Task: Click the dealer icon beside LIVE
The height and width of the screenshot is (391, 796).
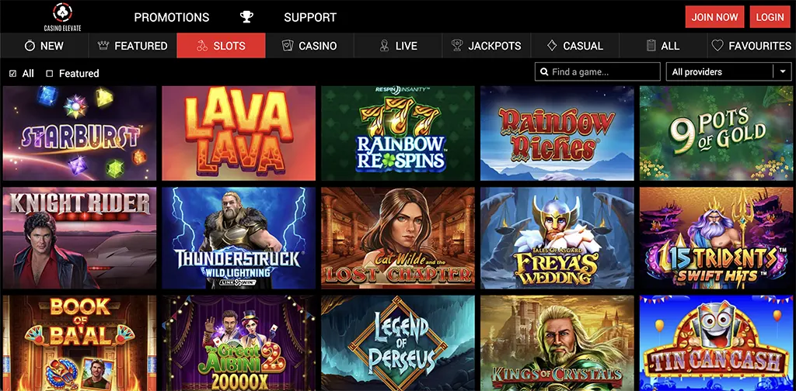Action: tap(384, 46)
